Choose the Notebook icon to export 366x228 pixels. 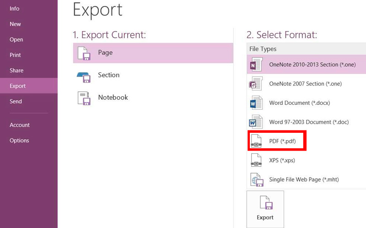point(83,98)
